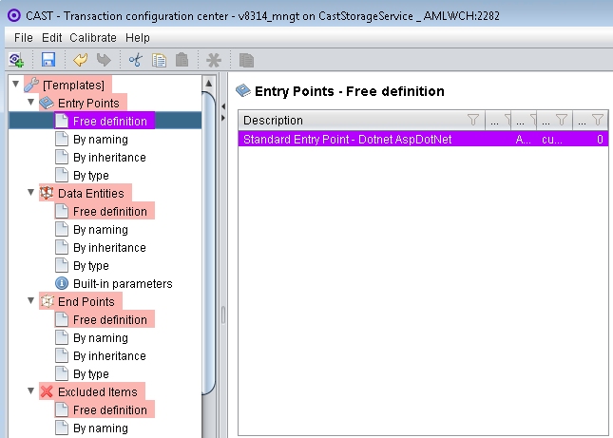The height and width of the screenshot is (438, 613).
Task: Select By inheritance under Data Entities
Action: click(109, 248)
